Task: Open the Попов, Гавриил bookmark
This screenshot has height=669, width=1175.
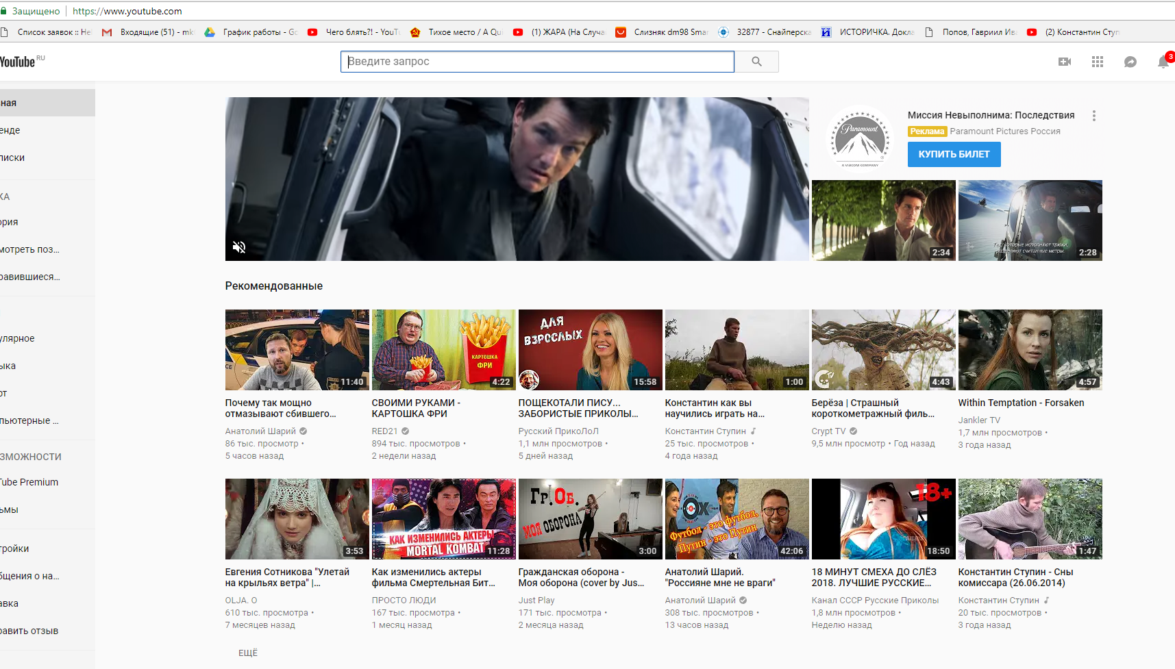Action: pyautogui.click(x=971, y=32)
